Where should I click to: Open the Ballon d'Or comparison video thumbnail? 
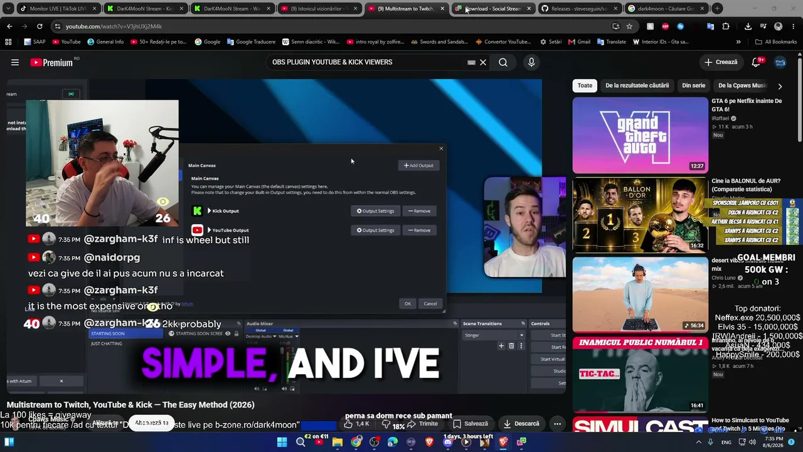click(x=640, y=215)
